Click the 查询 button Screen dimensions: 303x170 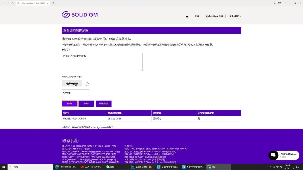[x=69, y=104]
